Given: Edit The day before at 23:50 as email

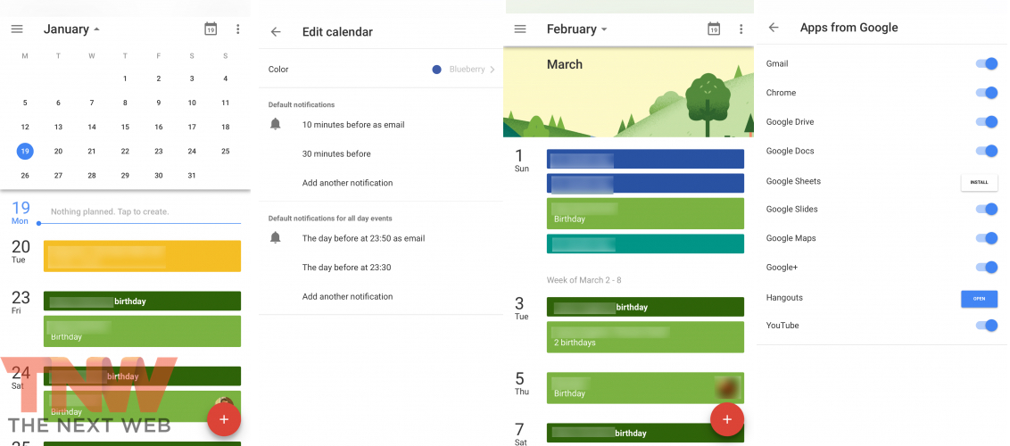Looking at the screenshot, I should pos(363,238).
